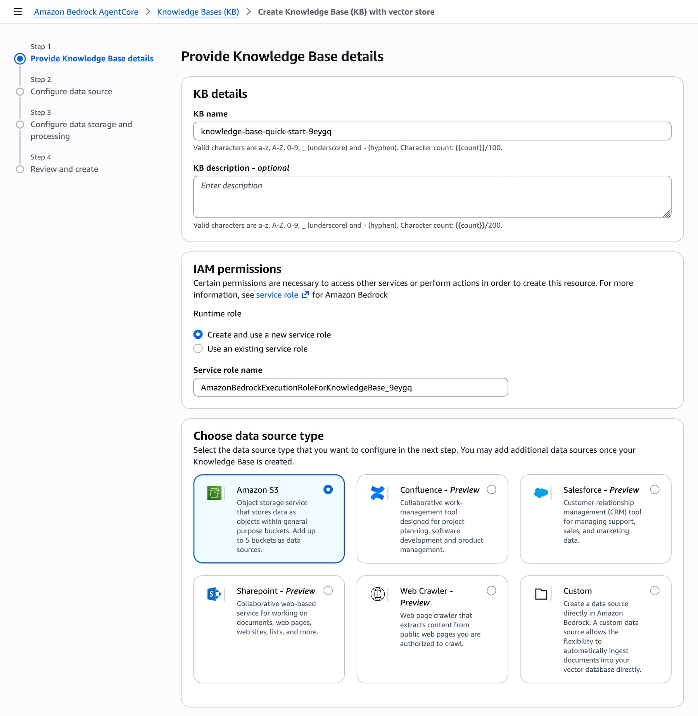Open the hamburger navigation menu
This screenshot has height=716, width=698.
point(18,12)
